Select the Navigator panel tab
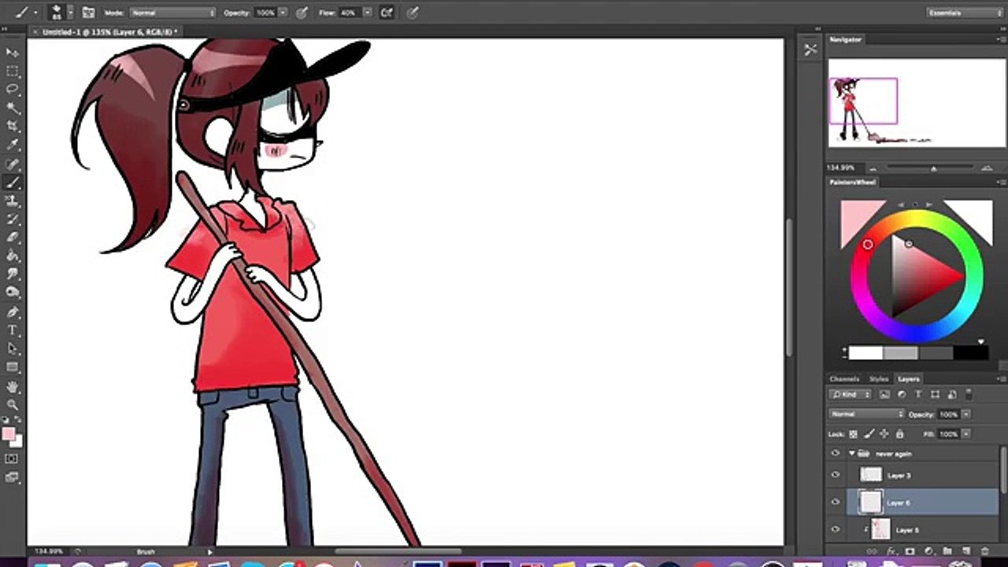The image size is (1008, 567). pos(847,39)
